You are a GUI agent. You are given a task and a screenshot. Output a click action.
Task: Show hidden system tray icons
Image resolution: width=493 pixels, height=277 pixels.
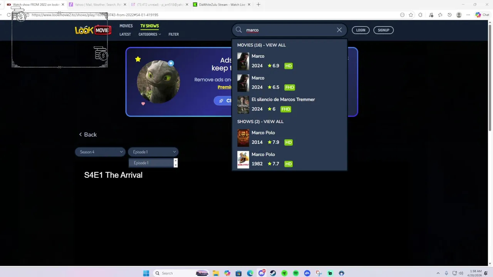(438, 273)
